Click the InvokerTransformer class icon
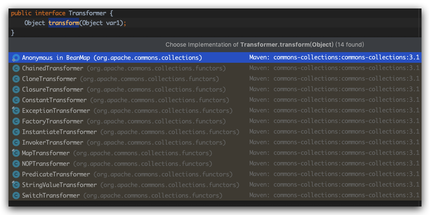 [16, 142]
